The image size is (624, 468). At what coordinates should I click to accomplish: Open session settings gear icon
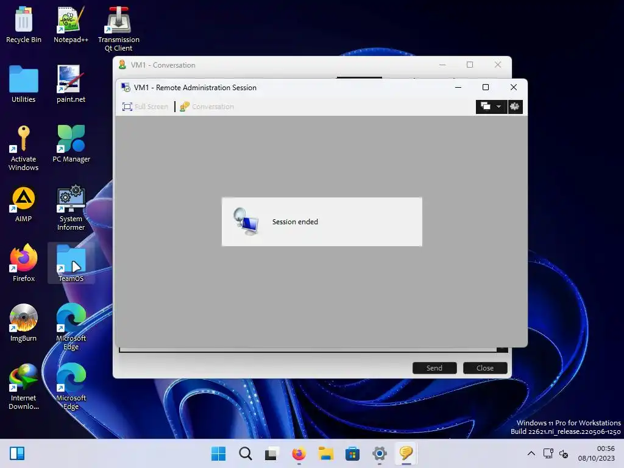point(515,107)
